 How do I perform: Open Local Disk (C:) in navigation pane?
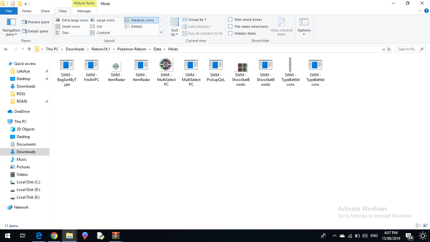(x=28, y=182)
